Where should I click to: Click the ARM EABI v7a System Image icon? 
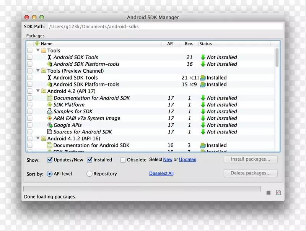pyautogui.click(x=49, y=119)
